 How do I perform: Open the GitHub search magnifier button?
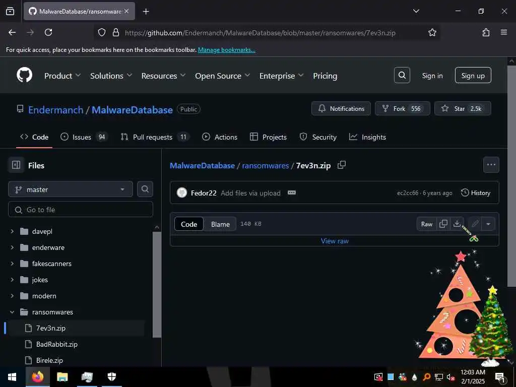(402, 76)
